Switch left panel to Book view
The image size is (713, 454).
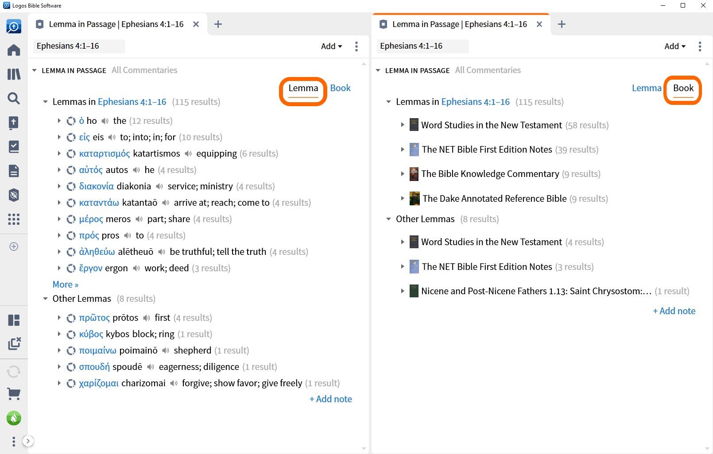point(340,88)
